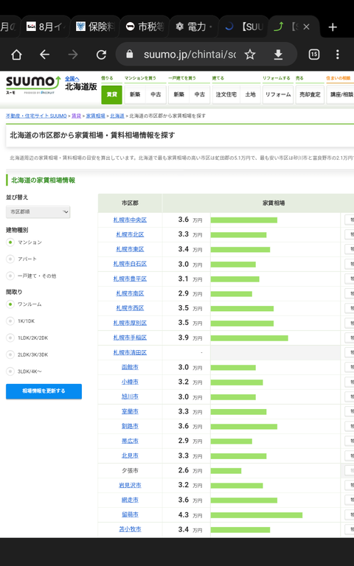Click the green arrow favicon of active tab

click(279, 27)
